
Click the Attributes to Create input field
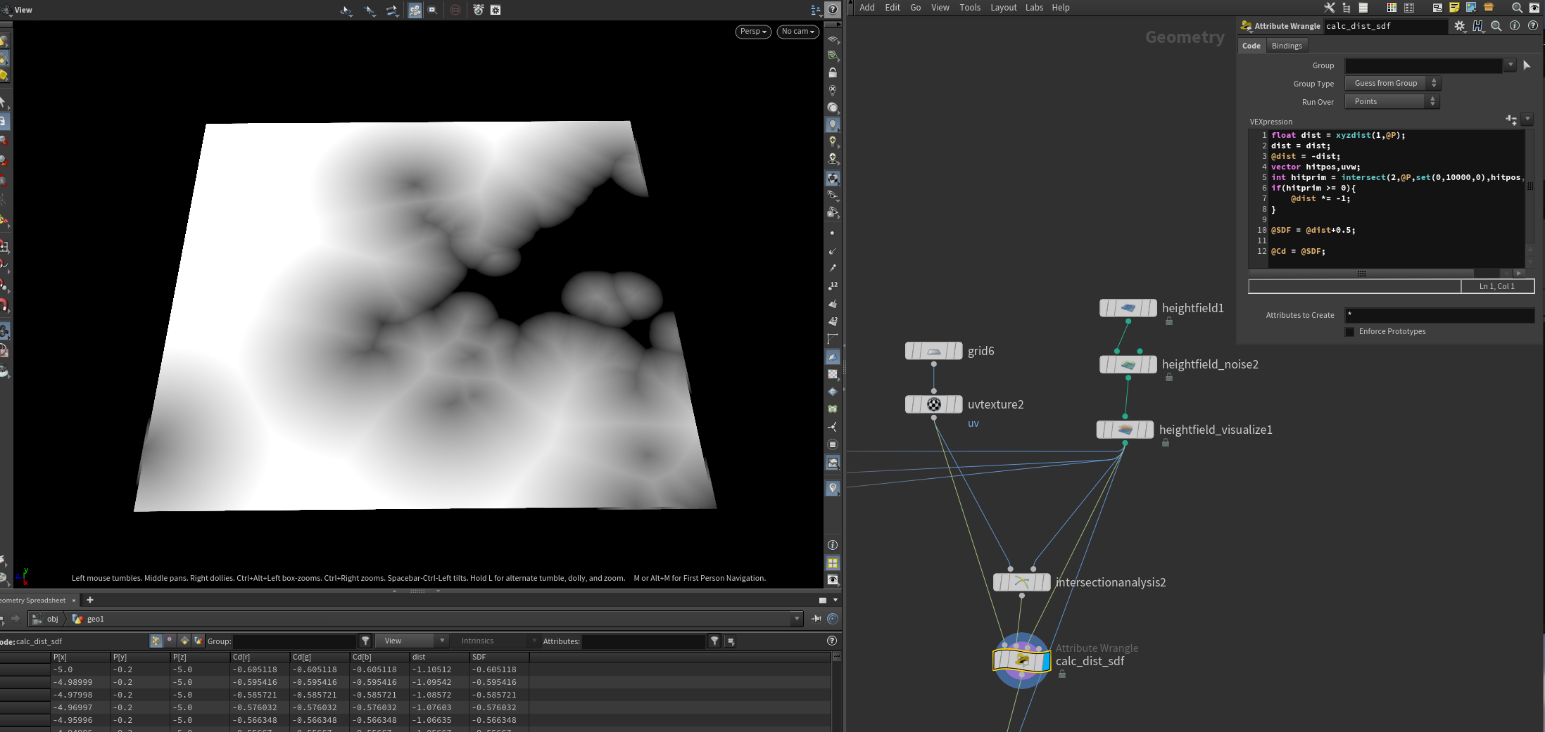pyautogui.click(x=1439, y=315)
